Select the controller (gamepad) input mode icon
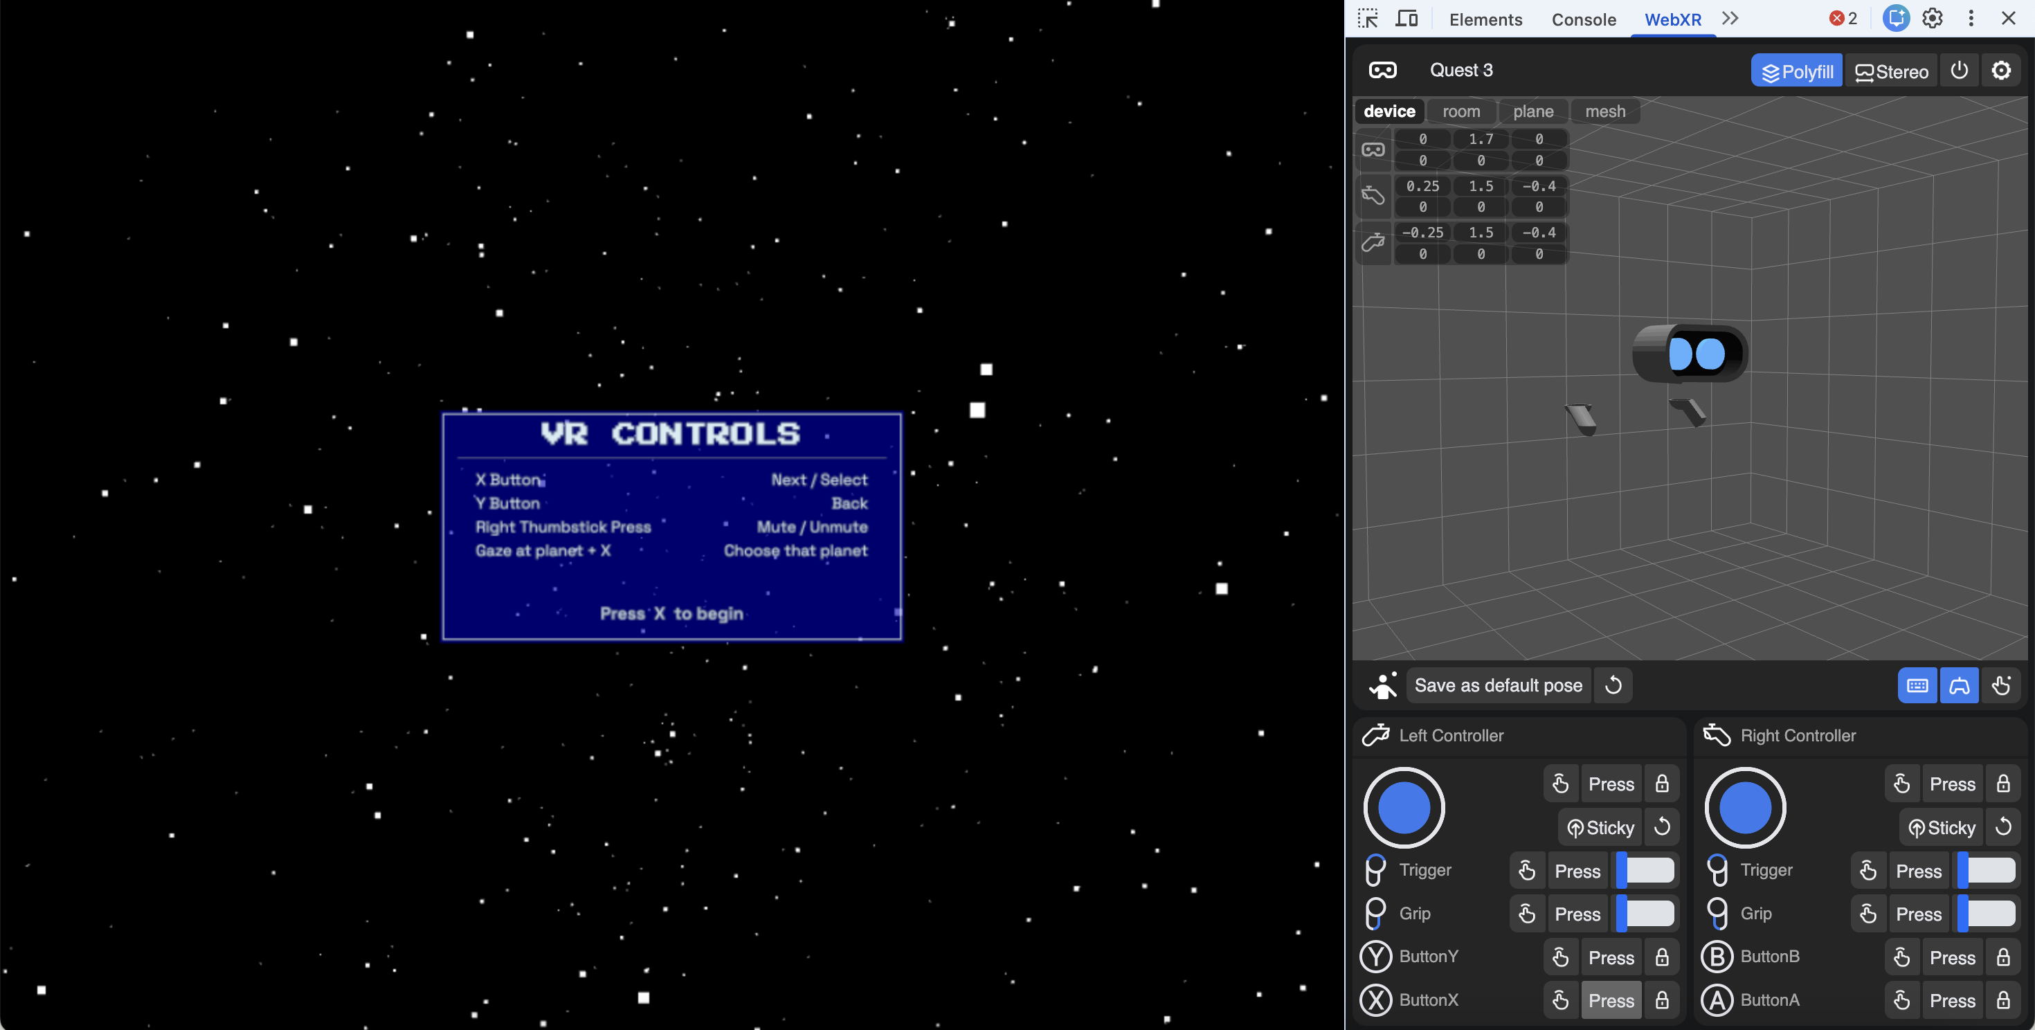Image resolution: width=2035 pixels, height=1030 pixels. (x=1959, y=685)
